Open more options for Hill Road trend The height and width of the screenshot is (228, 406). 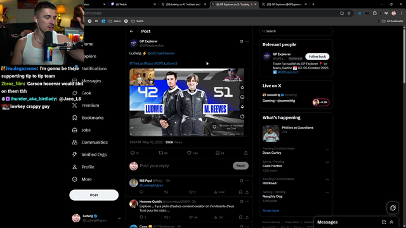coord(327,179)
